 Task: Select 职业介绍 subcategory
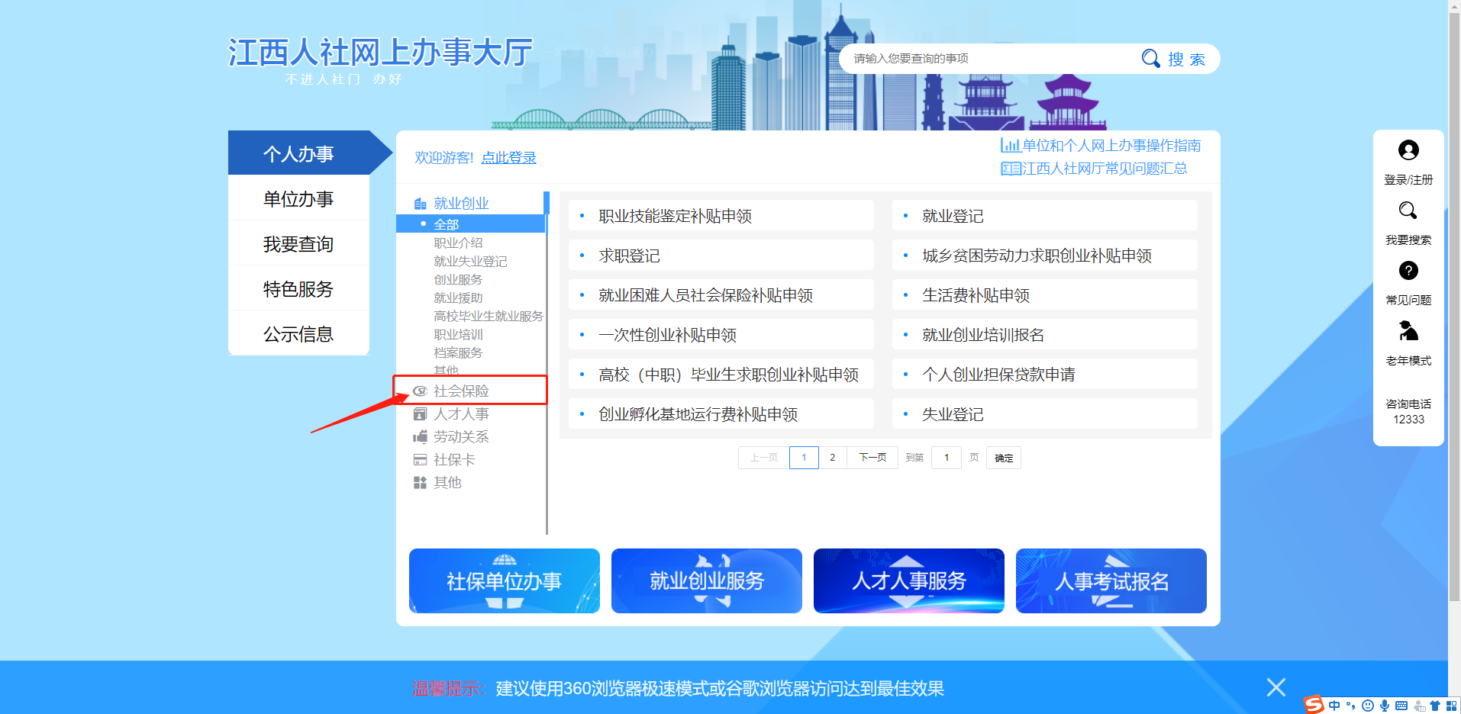click(458, 243)
